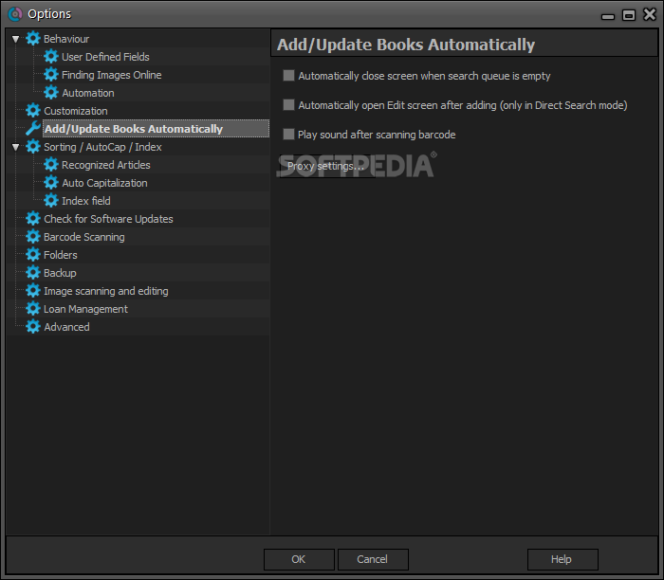Collapse the Behaviour tree node

click(16, 39)
